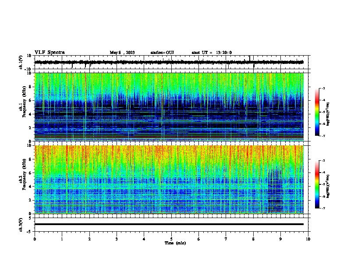
Task: Click time axis tick label "5"
Action: pos(171,239)
